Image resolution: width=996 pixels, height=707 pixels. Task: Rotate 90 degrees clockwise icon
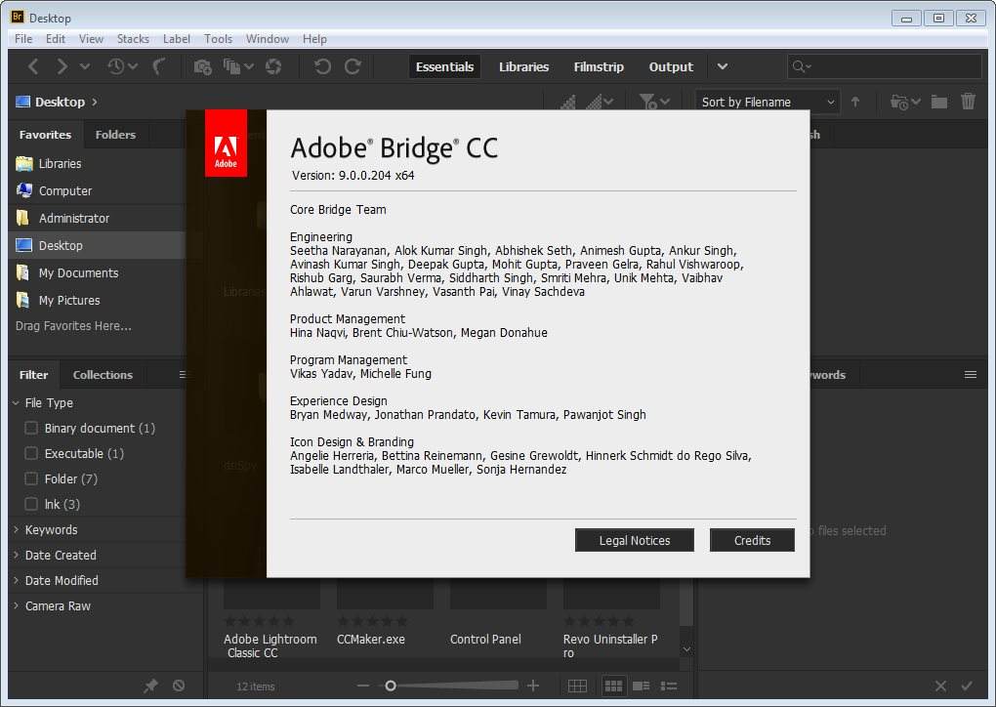353,66
